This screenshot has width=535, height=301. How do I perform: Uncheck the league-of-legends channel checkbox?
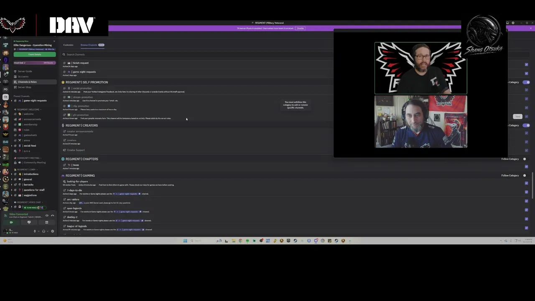click(x=526, y=228)
